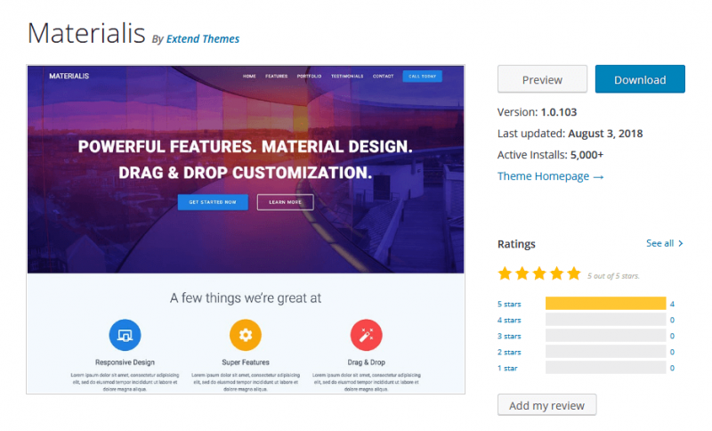Click the 'A few things we're great at' heading
The width and height of the screenshot is (712, 431).
246,298
